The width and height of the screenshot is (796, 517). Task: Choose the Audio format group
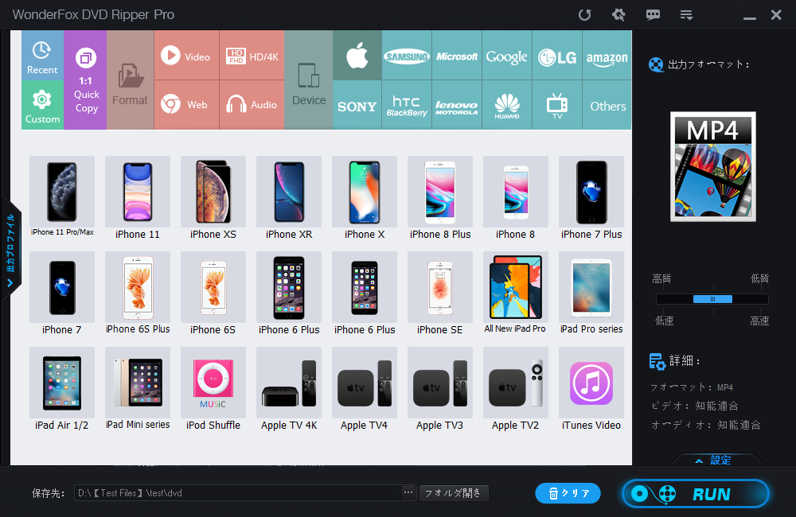[252, 105]
